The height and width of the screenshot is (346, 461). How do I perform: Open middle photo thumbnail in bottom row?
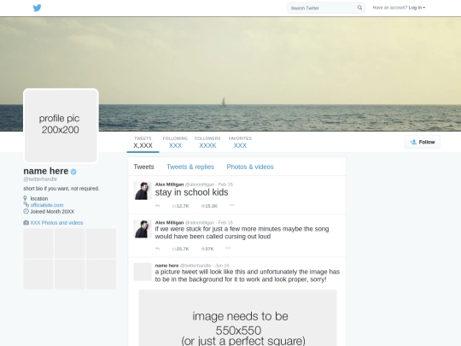coord(70,274)
